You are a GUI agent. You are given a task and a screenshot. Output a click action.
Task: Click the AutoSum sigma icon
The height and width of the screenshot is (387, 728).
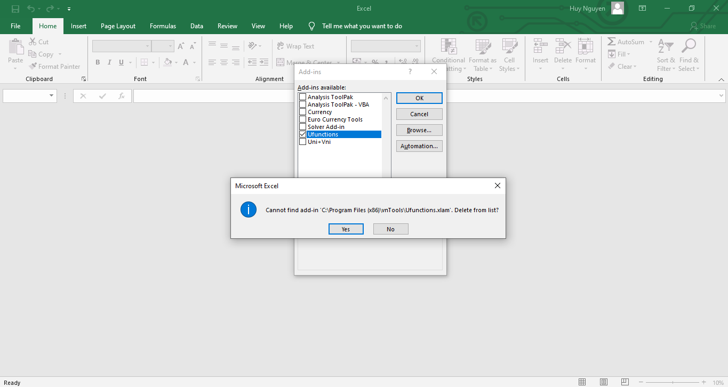(x=611, y=42)
